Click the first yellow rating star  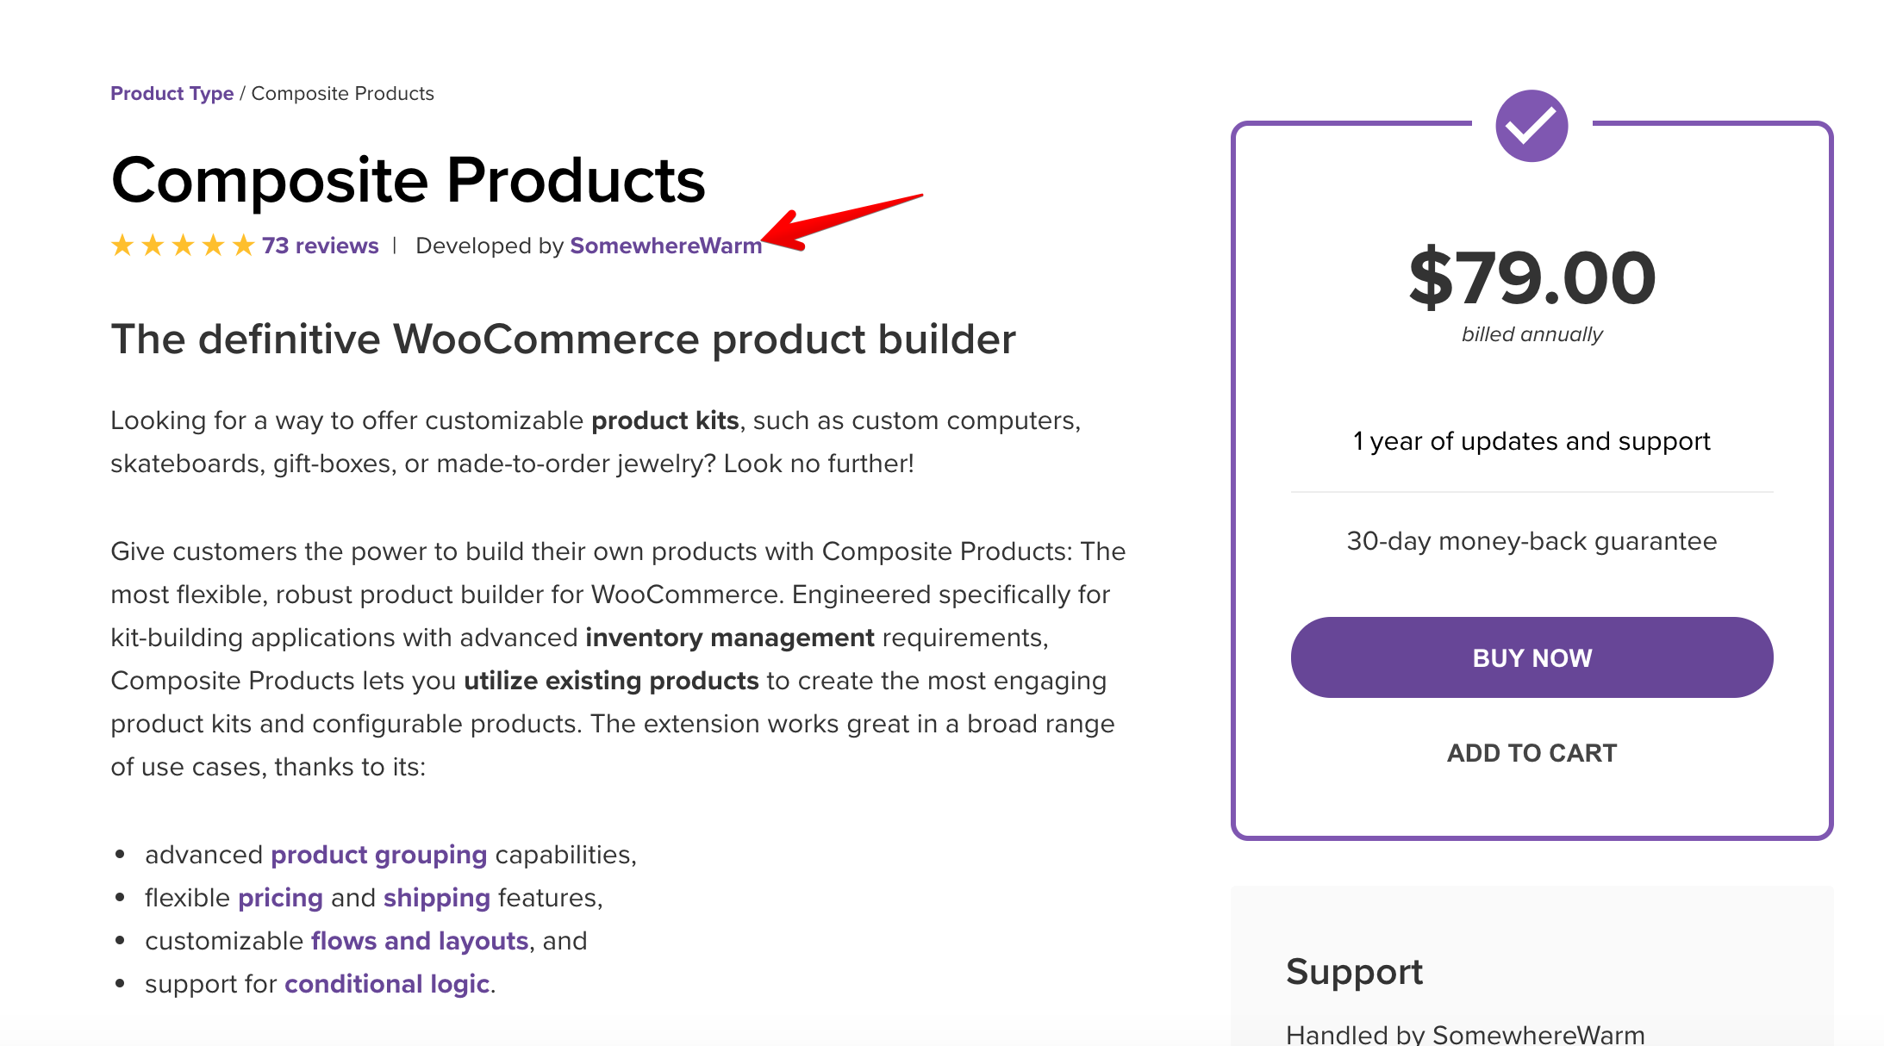[x=122, y=246]
